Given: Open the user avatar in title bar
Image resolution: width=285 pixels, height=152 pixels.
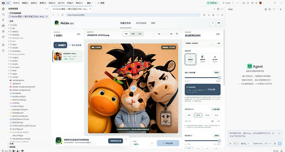Looking at the screenshot, I should coord(261,3).
